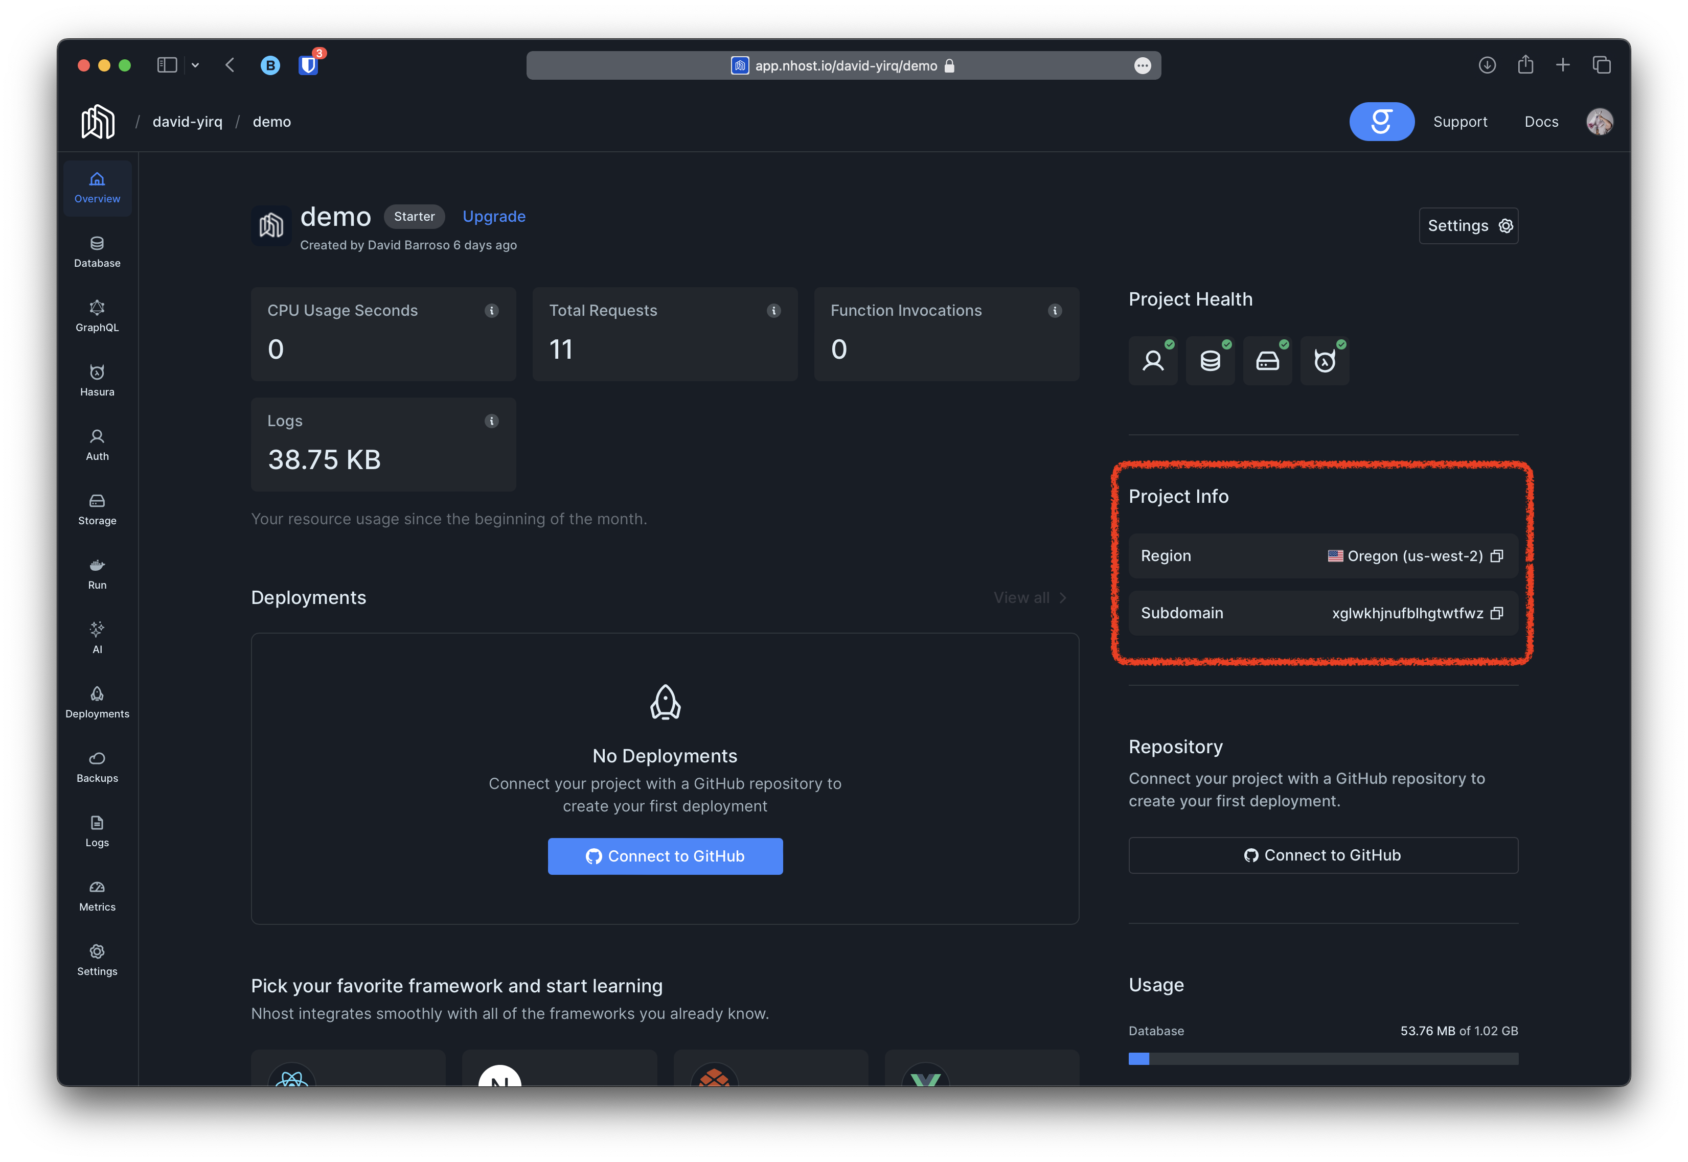Click the blue Connect to GitHub button

[x=665, y=856]
